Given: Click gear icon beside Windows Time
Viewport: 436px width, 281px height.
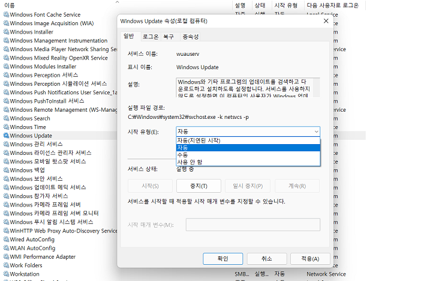Looking at the screenshot, I should click(x=6, y=127).
